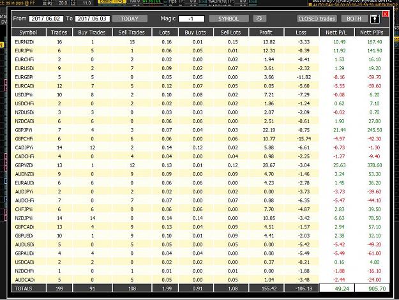Click the small chart icon button next to SYMBOL
Viewport: 399px width, 300px height.
[x=260, y=19]
